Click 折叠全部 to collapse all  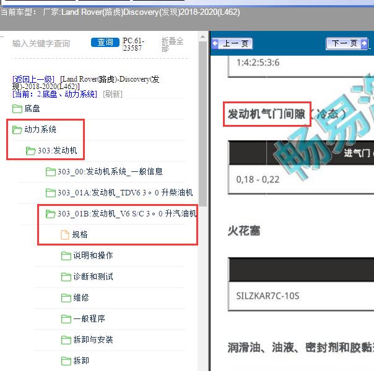point(172,45)
